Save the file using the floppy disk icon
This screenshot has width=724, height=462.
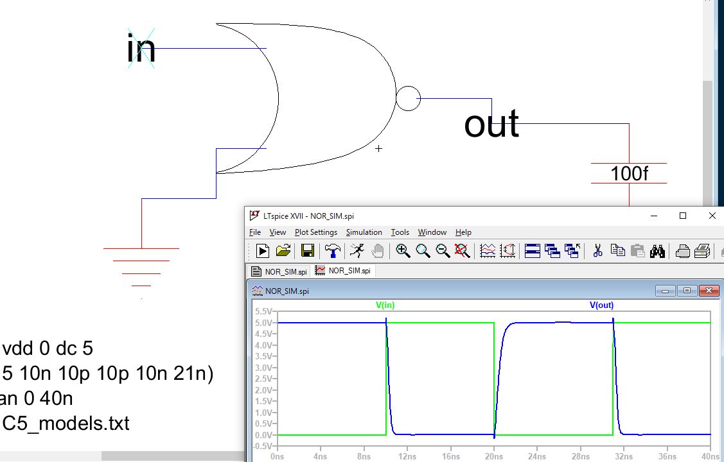[x=308, y=251]
